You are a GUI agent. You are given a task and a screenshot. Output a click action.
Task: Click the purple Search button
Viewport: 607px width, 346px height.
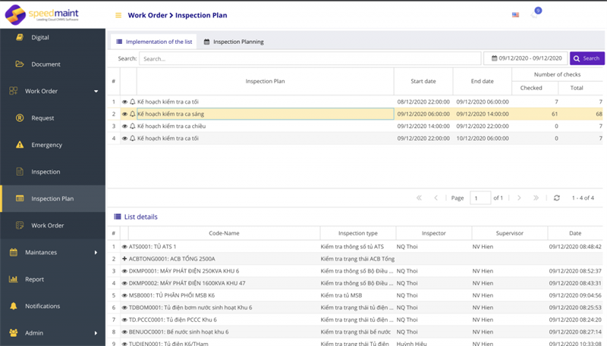coord(587,58)
